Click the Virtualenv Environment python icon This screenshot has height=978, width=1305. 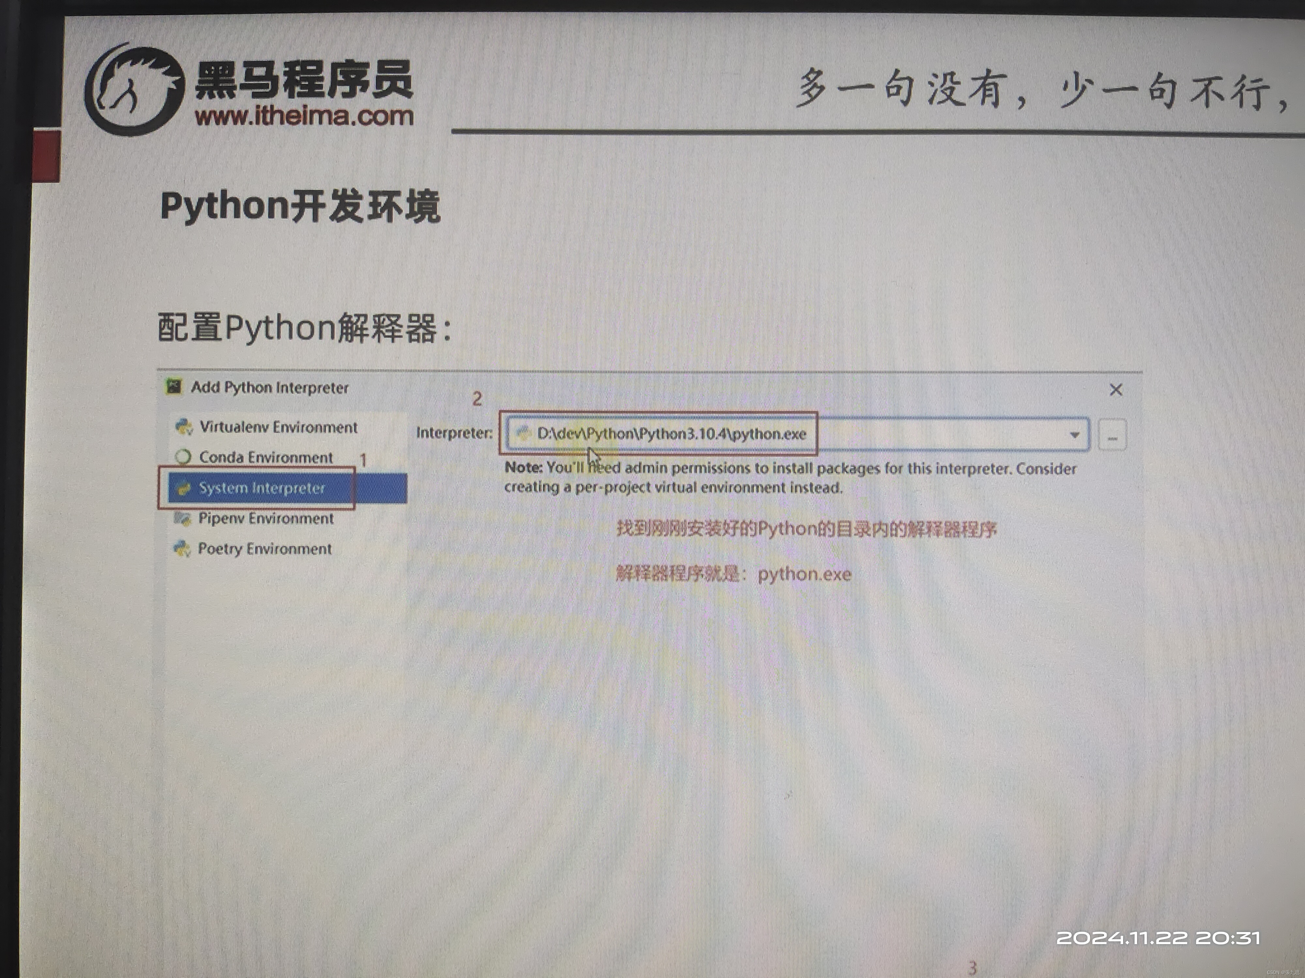(184, 426)
